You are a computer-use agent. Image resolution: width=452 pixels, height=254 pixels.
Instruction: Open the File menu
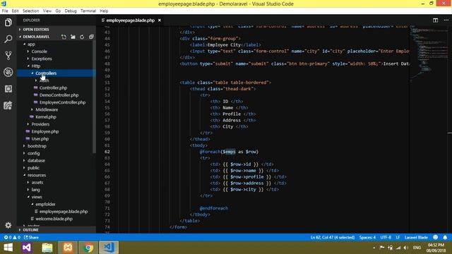tap(5, 11)
